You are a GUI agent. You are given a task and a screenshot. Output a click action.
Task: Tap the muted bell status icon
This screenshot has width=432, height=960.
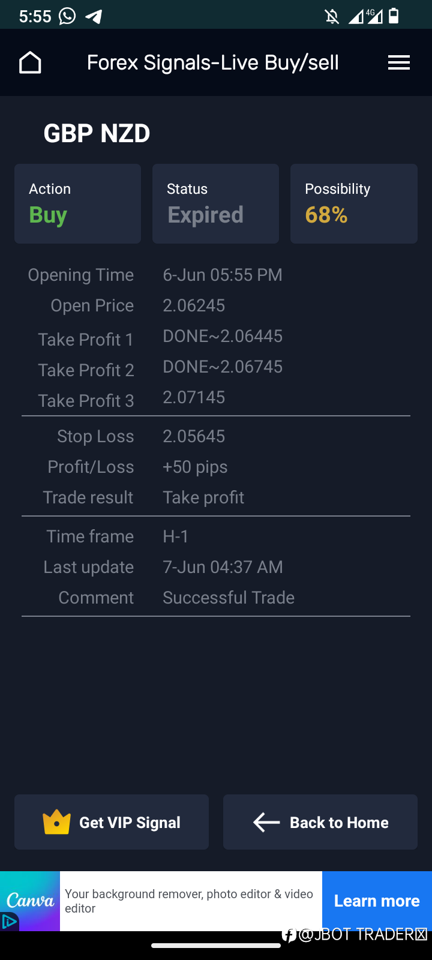pyautogui.click(x=332, y=16)
